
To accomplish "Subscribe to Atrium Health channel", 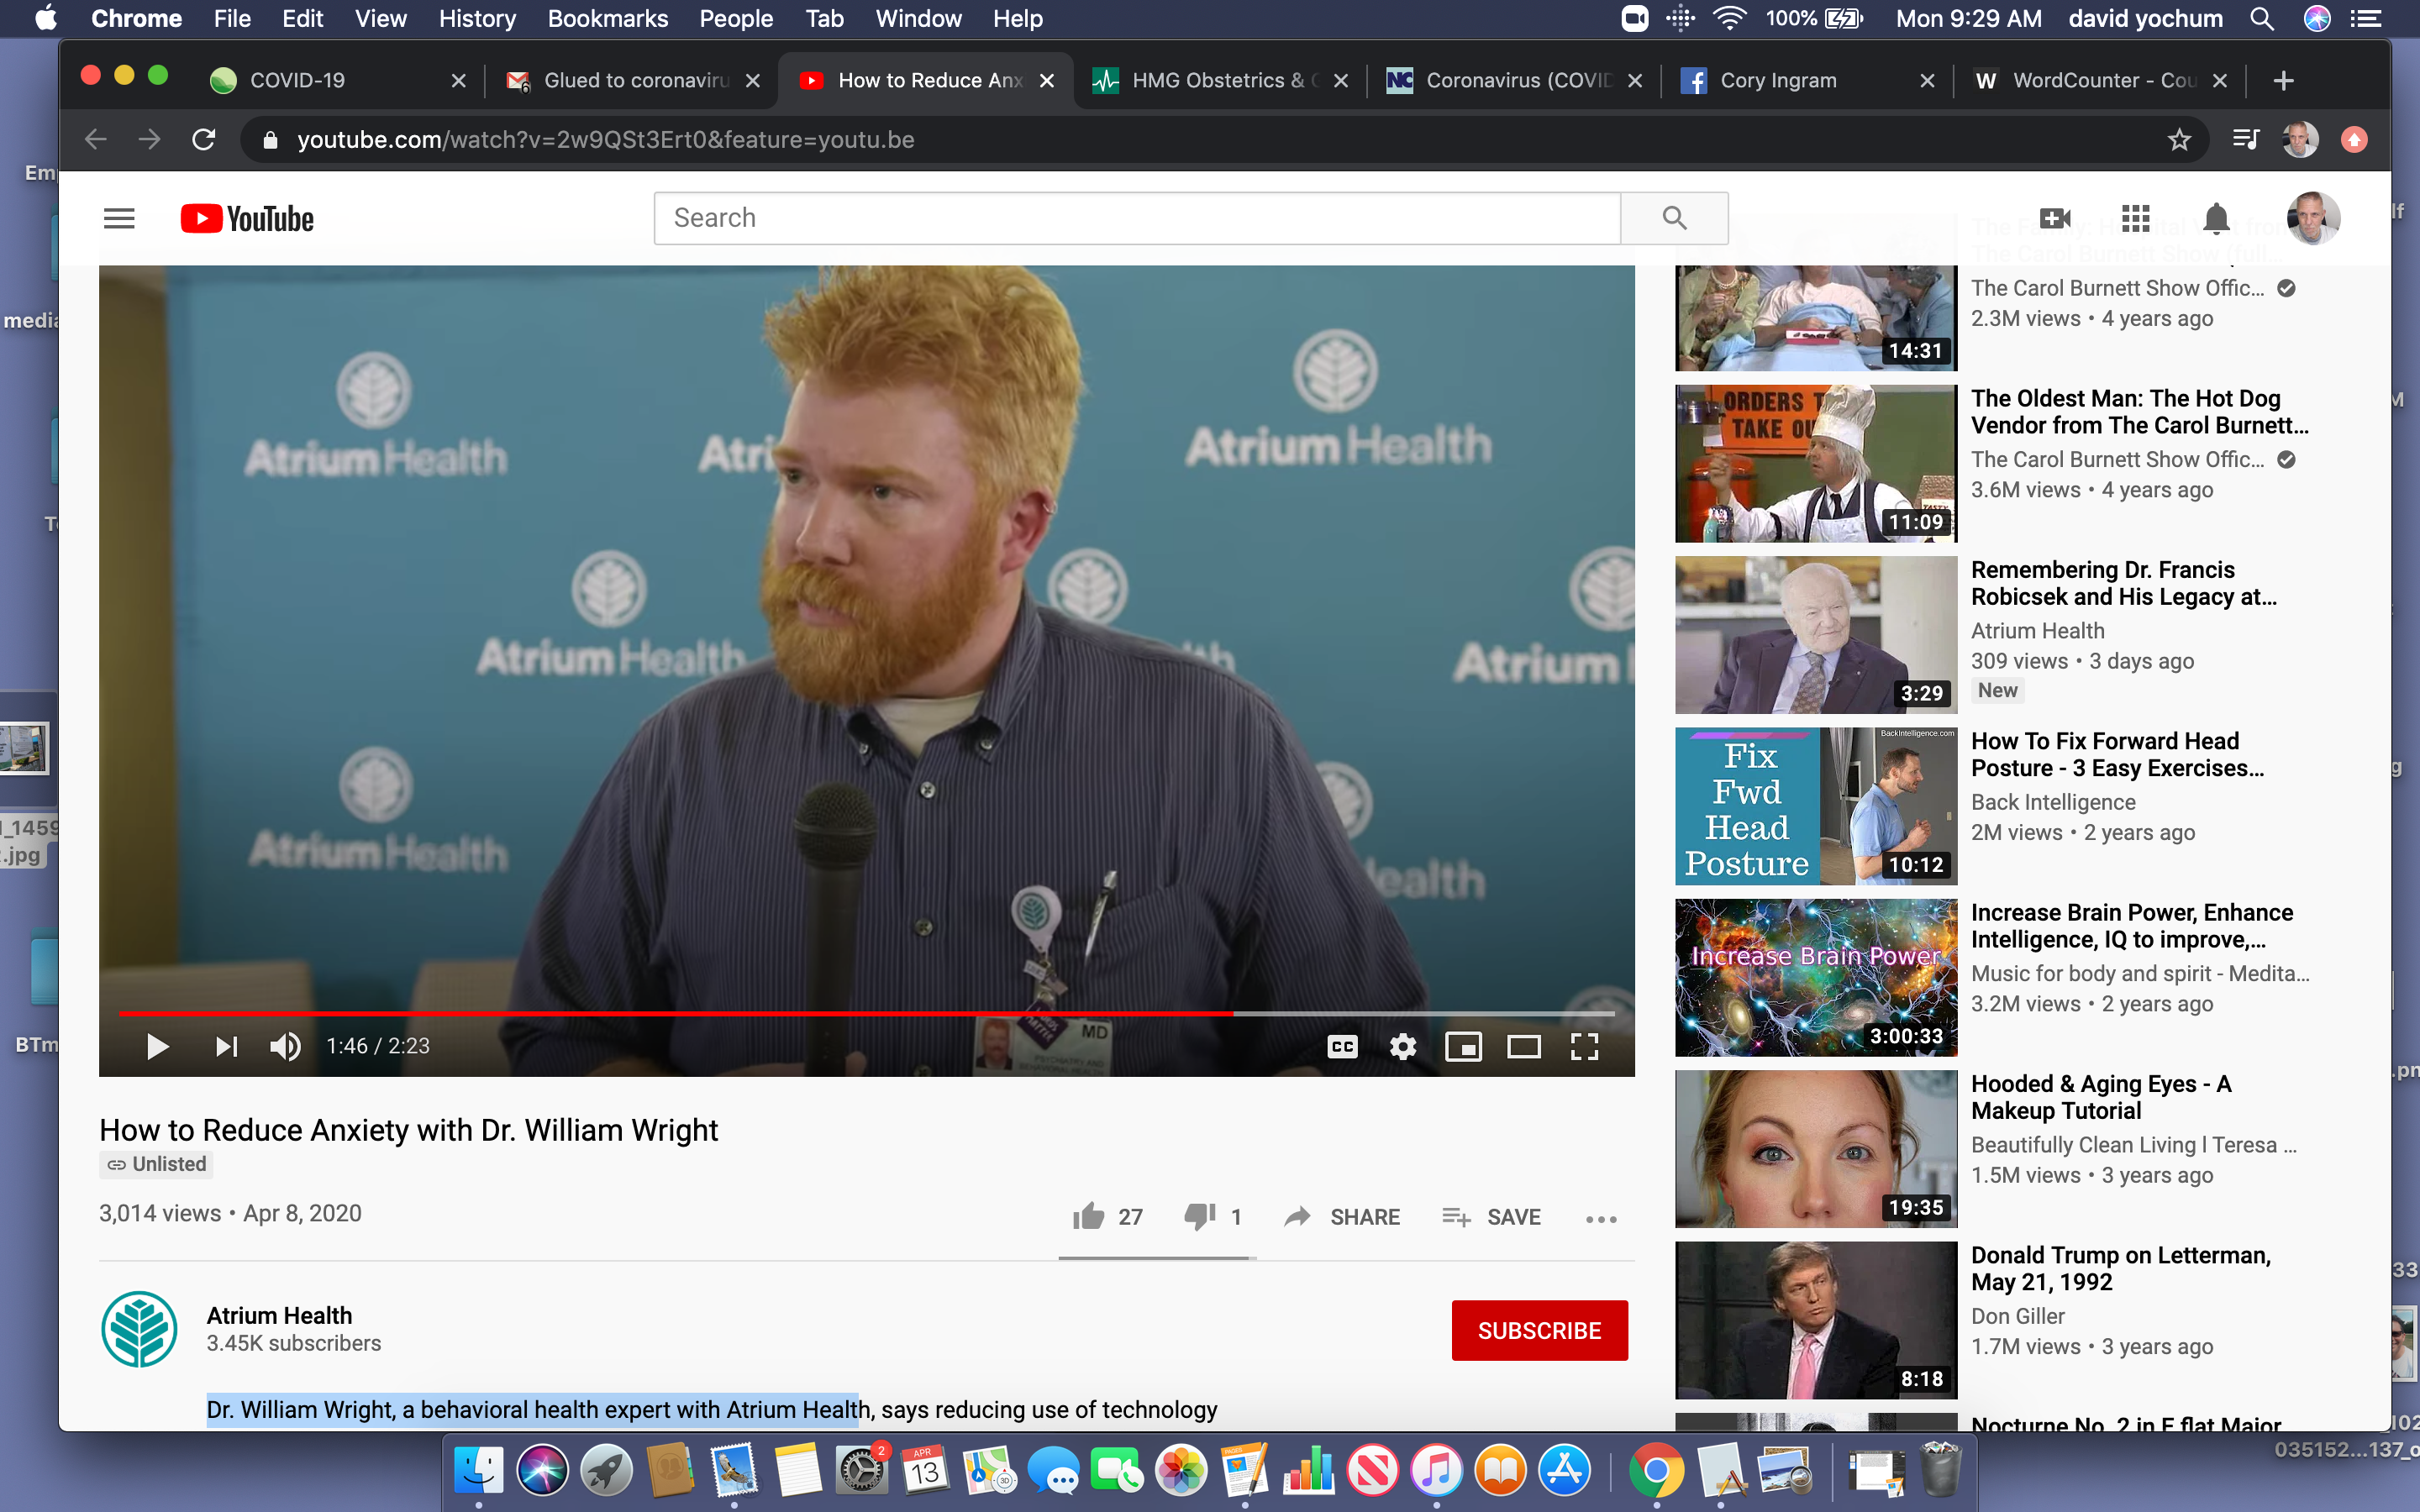I will [1539, 1330].
